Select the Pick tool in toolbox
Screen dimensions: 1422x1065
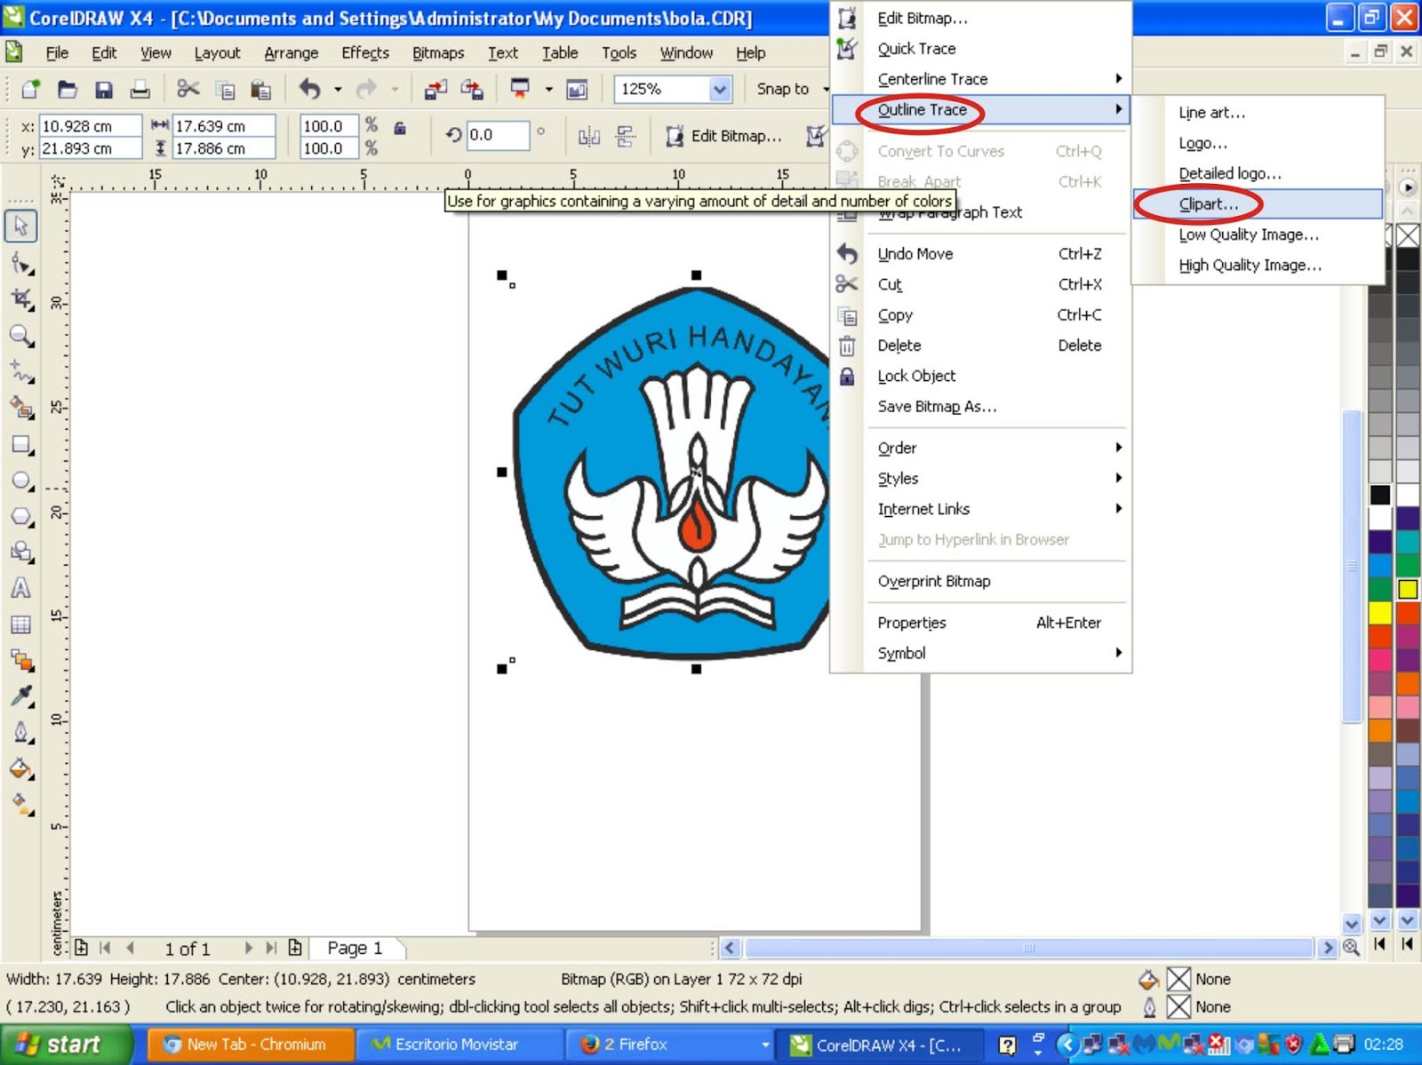(x=20, y=226)
